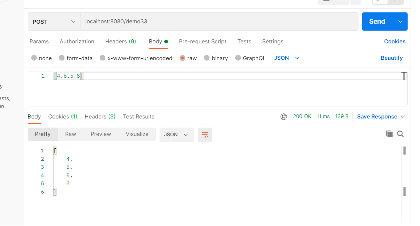Image resolution: width=420 pixels, height=226 pixels.
Task: Click the closing bracket on response line 6
Action: [55, 192]
